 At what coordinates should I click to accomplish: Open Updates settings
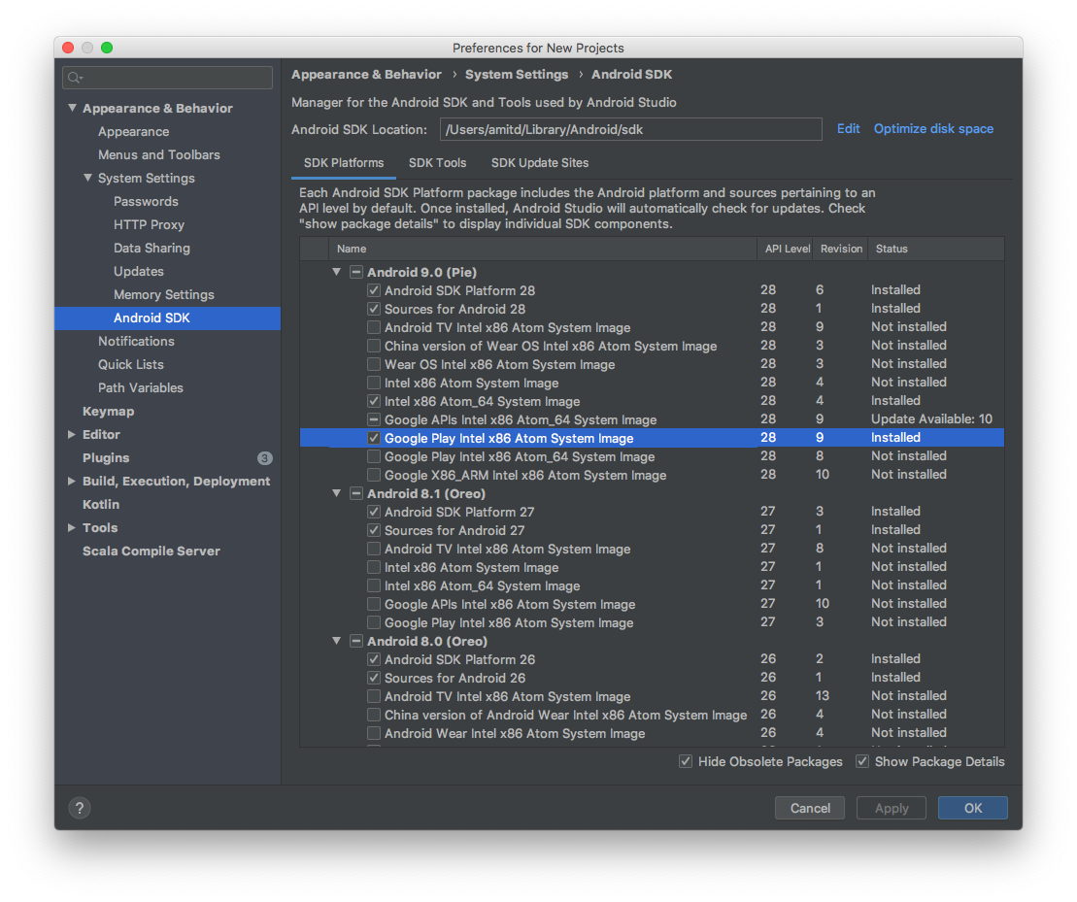(138, 271)
